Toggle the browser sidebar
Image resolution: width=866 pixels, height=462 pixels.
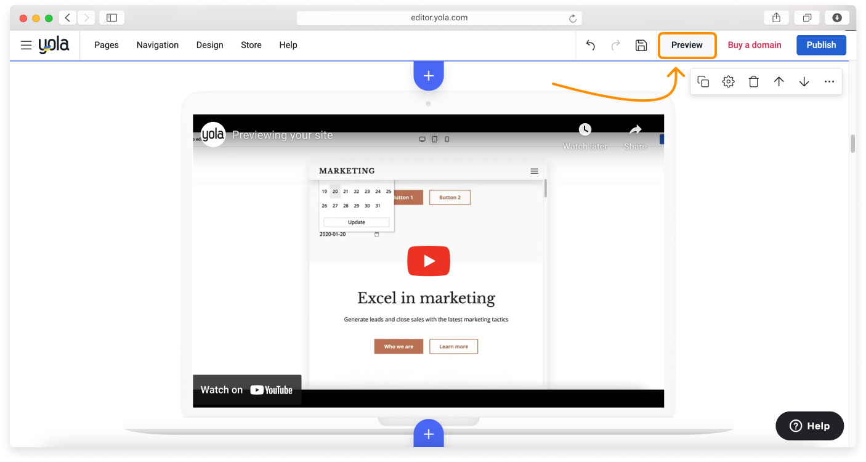(111, 17)
